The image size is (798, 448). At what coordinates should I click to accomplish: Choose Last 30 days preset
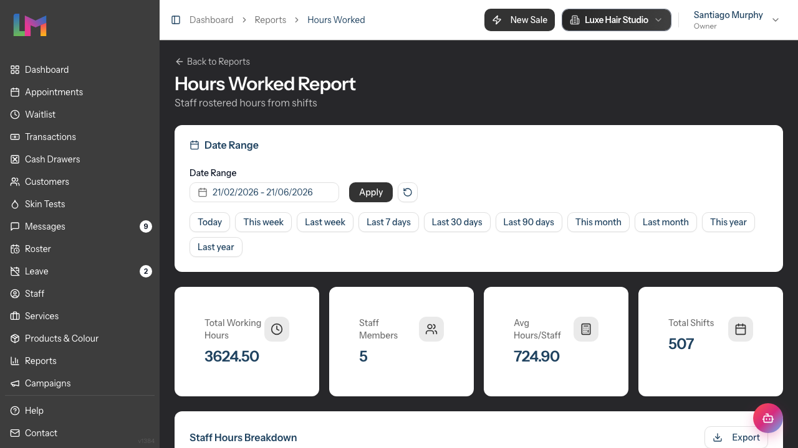(457, 222)
